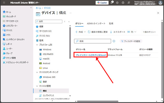Image resolution: width=164 pixels, height=103 pixels.
Task: Open テナント管理 in the left navigation
Action: [9, 58]
